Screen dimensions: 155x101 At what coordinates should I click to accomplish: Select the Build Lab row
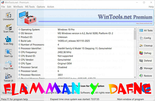(x=76, y=41)
